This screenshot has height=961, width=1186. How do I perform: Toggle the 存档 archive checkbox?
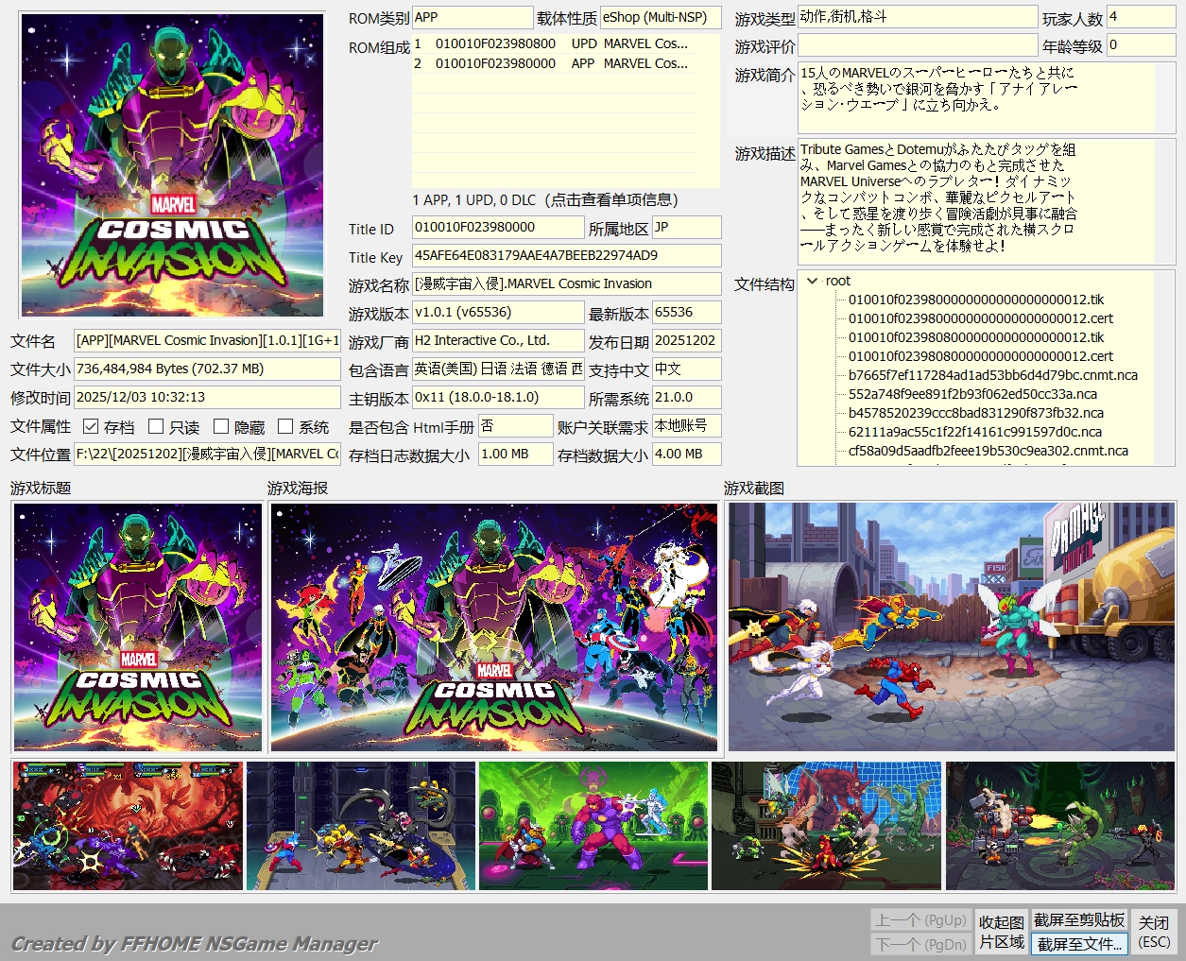point(91,427)
